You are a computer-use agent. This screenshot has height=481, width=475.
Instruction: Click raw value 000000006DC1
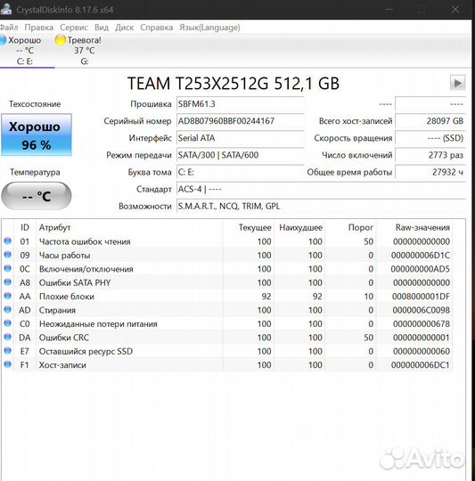[421, 365]
